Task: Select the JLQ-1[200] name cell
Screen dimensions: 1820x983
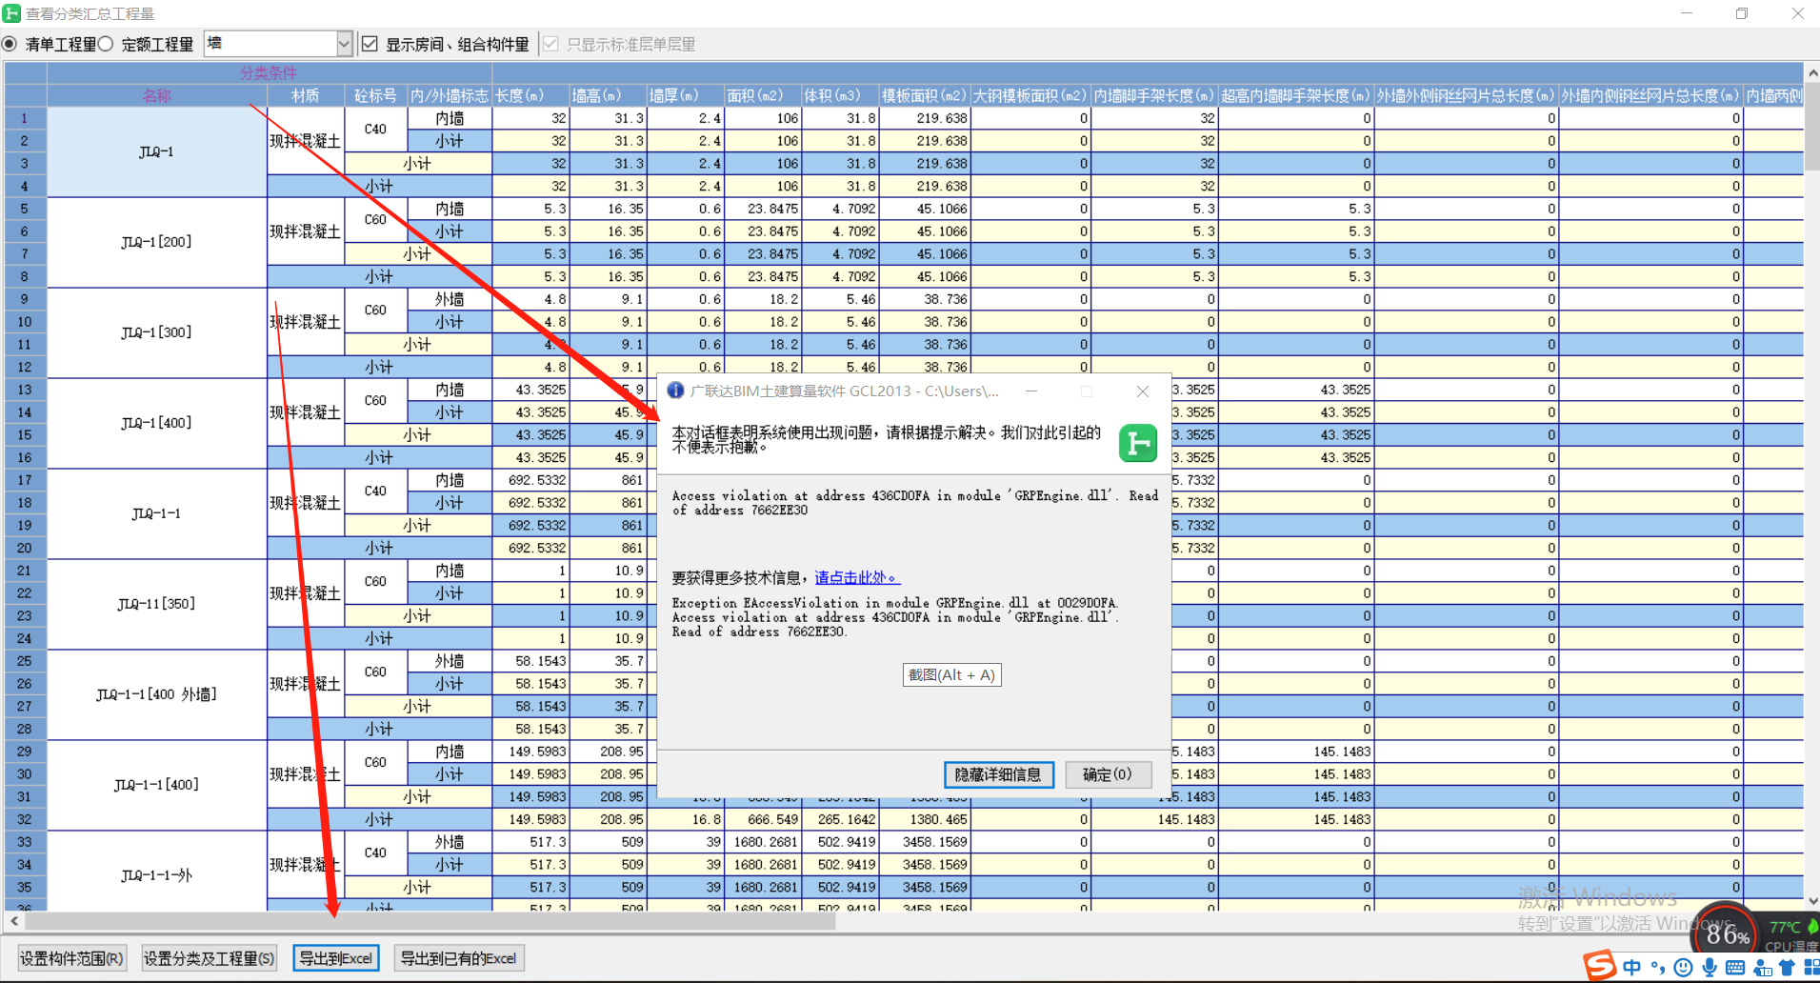Action: tap(156, 242)
